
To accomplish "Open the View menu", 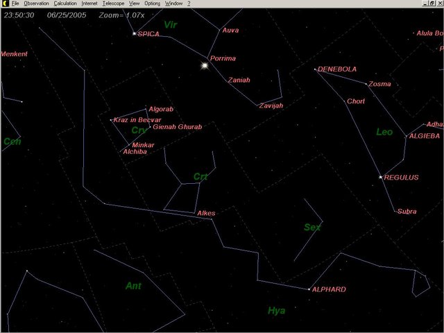I will pyautogui.click(x=134, y=3).
